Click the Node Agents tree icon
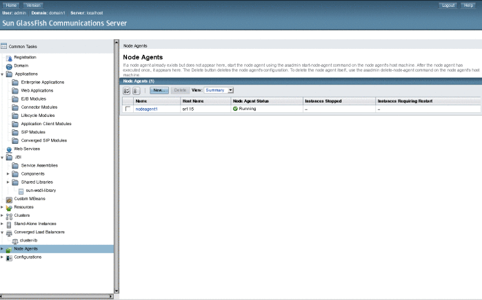The image size is (482, 300). click(8, 250)
